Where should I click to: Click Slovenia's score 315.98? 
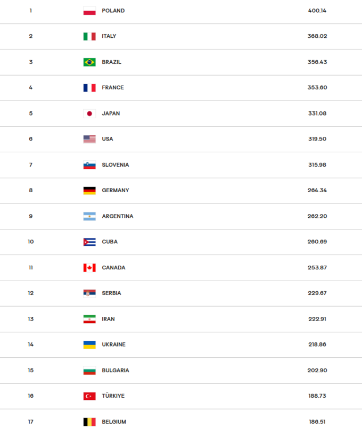pos(317,165)
